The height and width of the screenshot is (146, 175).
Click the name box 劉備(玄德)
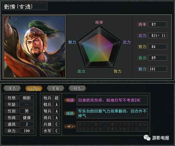coord(25,6)
